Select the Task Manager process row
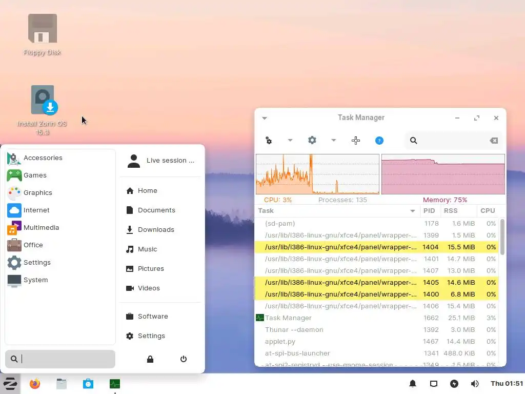 [377, 318]
